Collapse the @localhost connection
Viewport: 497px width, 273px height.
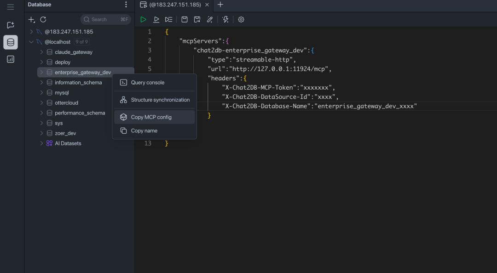(x=31, y=42)
